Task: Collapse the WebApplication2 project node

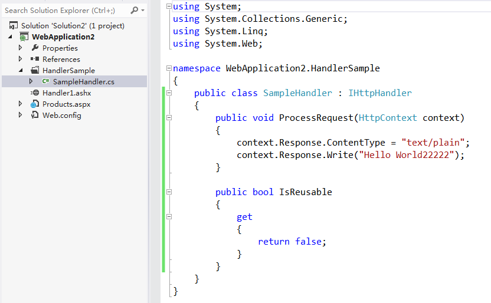Action: tap(11, 37)
